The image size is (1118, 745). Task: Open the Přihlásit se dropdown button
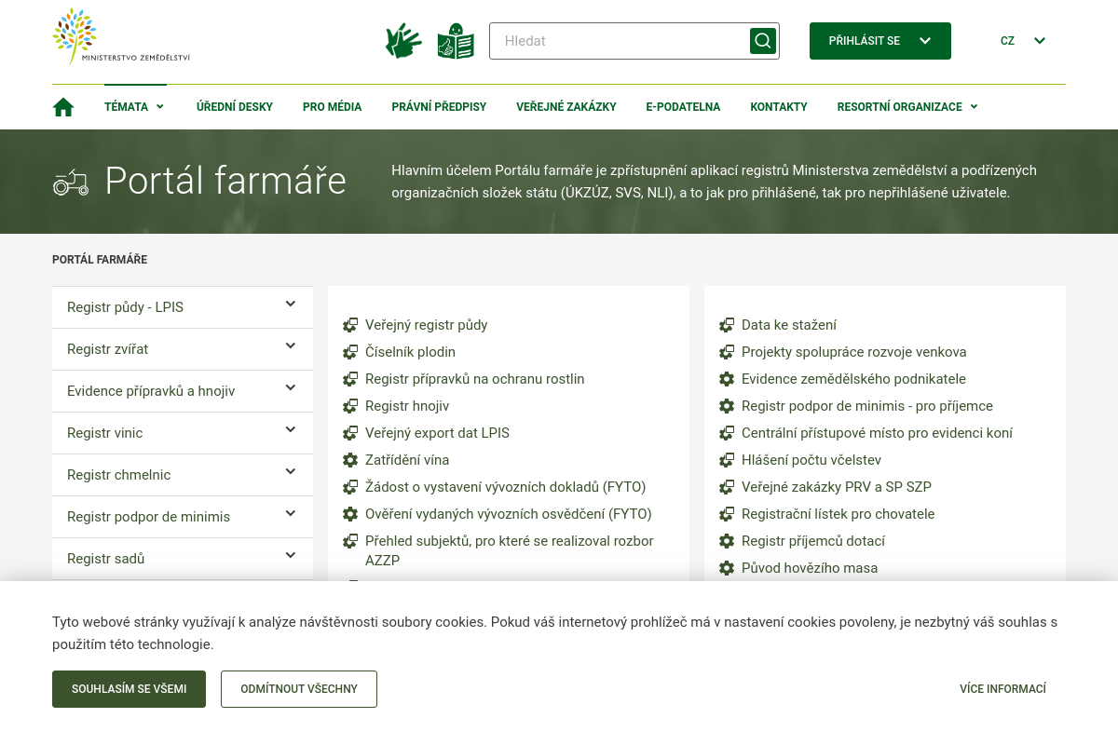pos(879,41)
